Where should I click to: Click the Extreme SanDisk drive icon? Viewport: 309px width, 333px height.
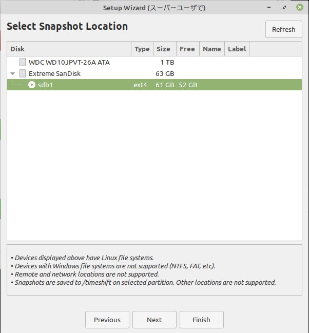pos(23,73)
